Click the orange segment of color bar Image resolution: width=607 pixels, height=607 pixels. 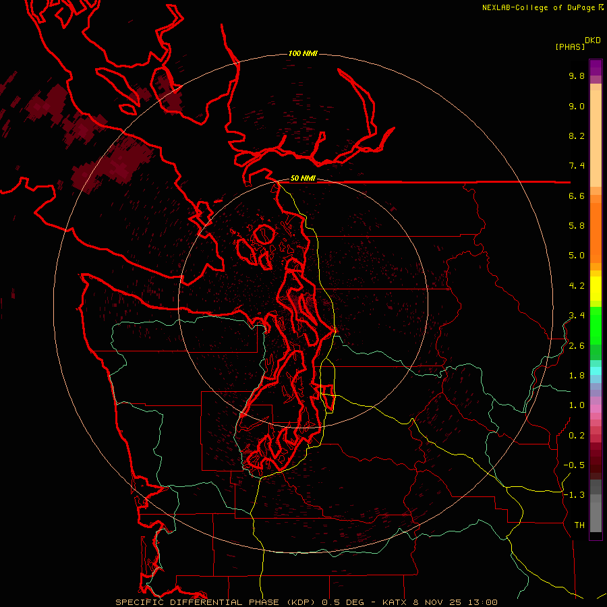596,233
